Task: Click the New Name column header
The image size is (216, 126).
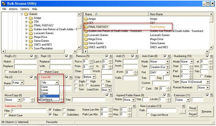Action: [179, 14]
